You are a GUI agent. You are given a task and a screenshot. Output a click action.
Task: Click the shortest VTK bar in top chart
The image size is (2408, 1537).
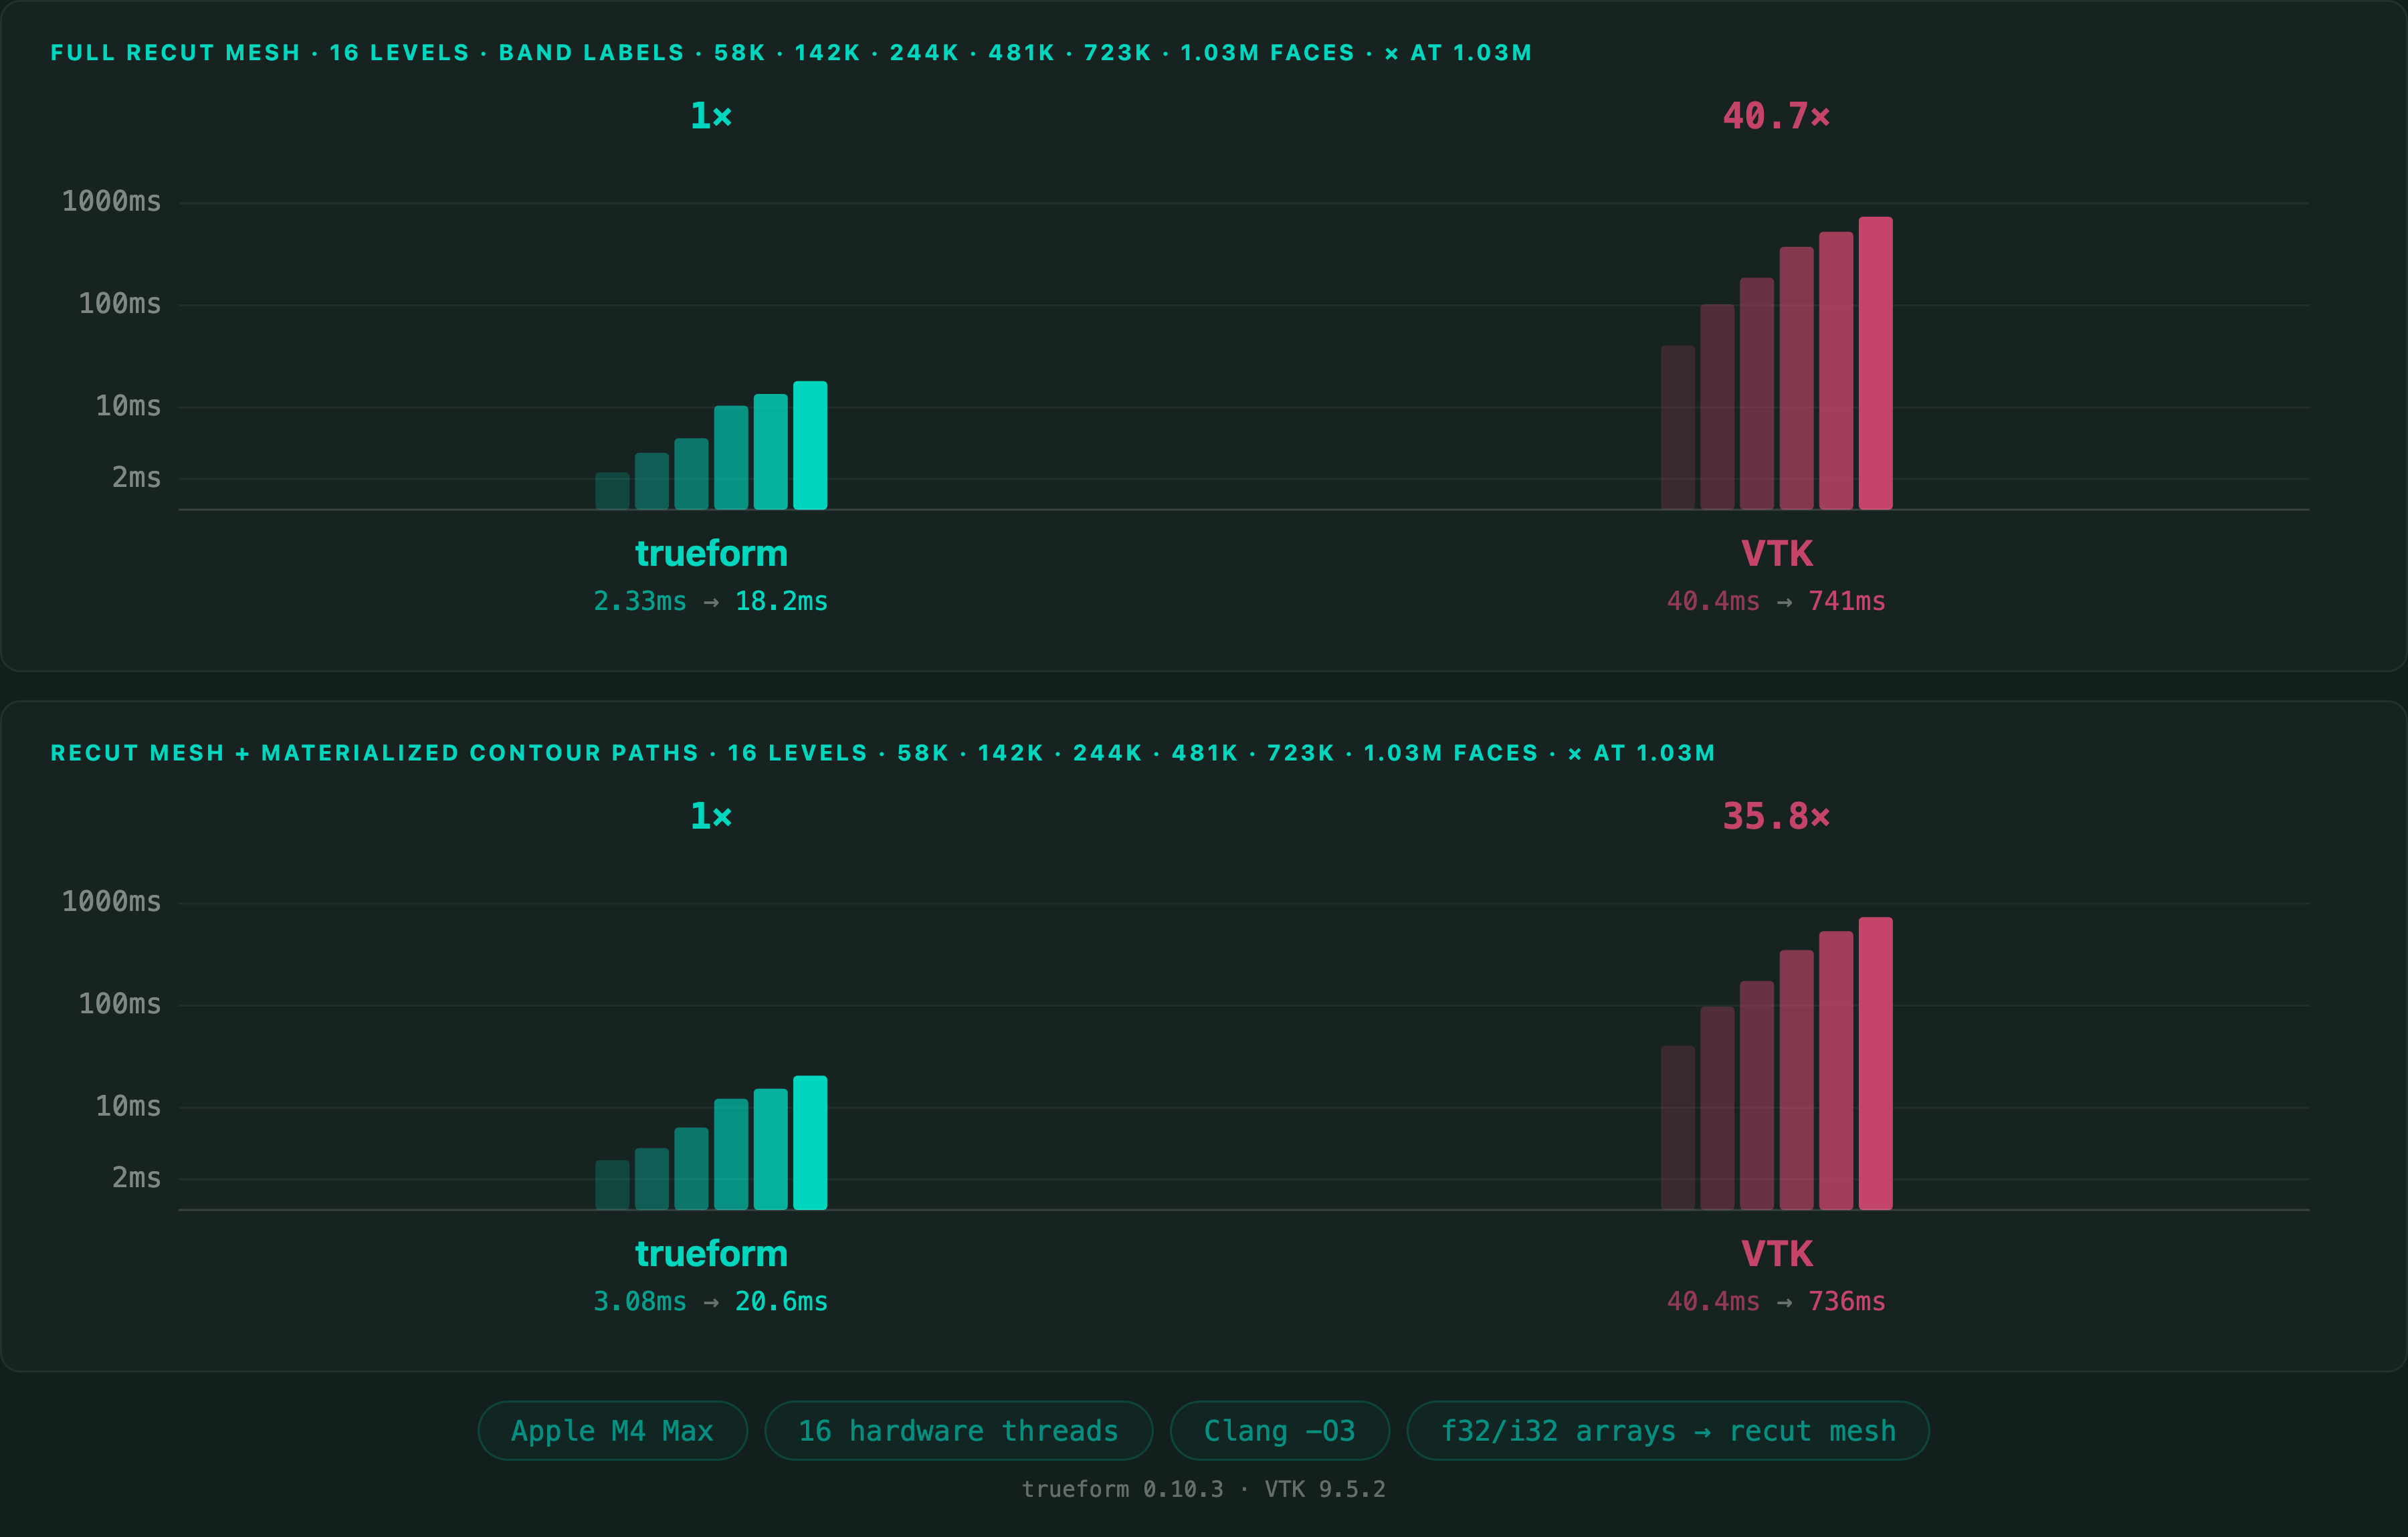click(1677, 428)
